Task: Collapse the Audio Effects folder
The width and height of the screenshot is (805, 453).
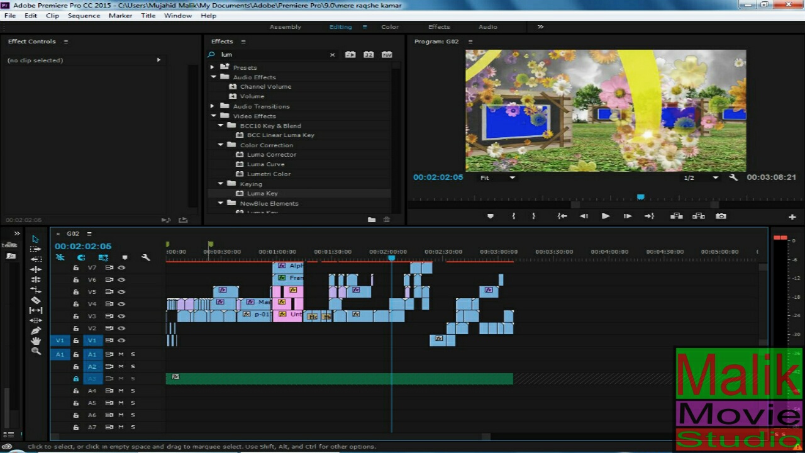Action: click(213, 77)
